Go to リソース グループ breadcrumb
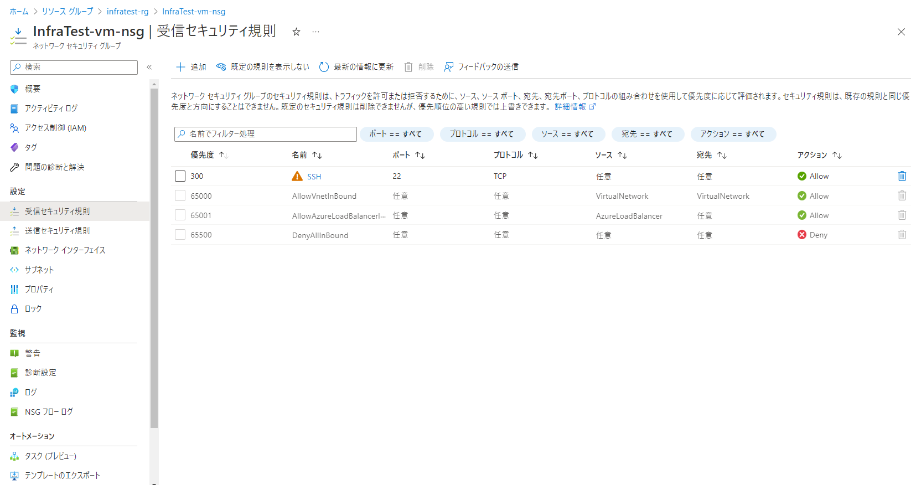This screenshot has height=485, width=916. coord(68,12)
